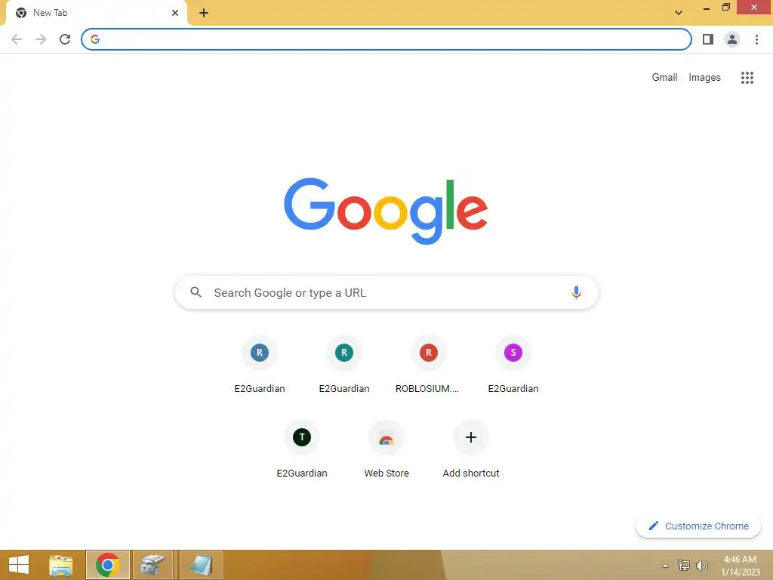Open the Google apps grid

747,78
